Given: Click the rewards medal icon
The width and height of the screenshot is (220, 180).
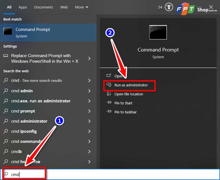Looking at the screenshot, I should coord(169,7).
